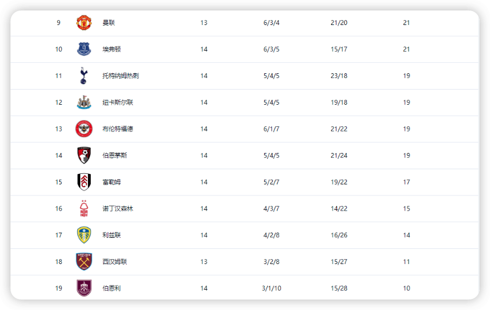Viewport: 490px width, 310px height.
Task: Click the Manchester United crest in row 9
Action: tap(84, 23)
